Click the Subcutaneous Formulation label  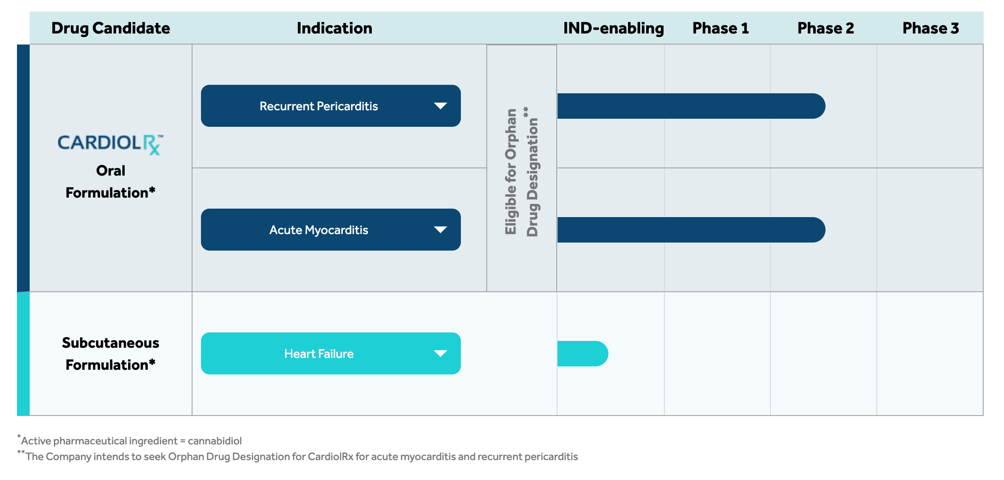[x=110, y=354]
